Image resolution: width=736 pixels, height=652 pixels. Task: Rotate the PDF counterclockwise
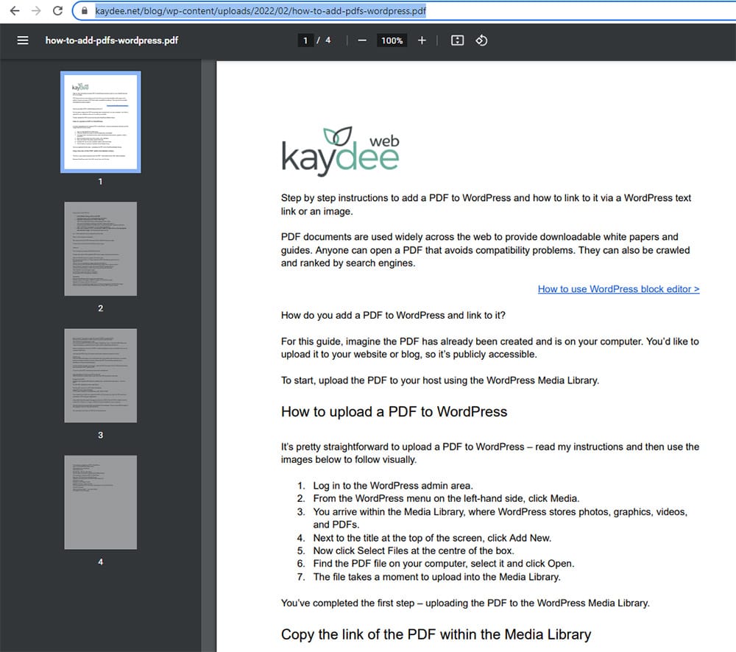tap(481, 40)
